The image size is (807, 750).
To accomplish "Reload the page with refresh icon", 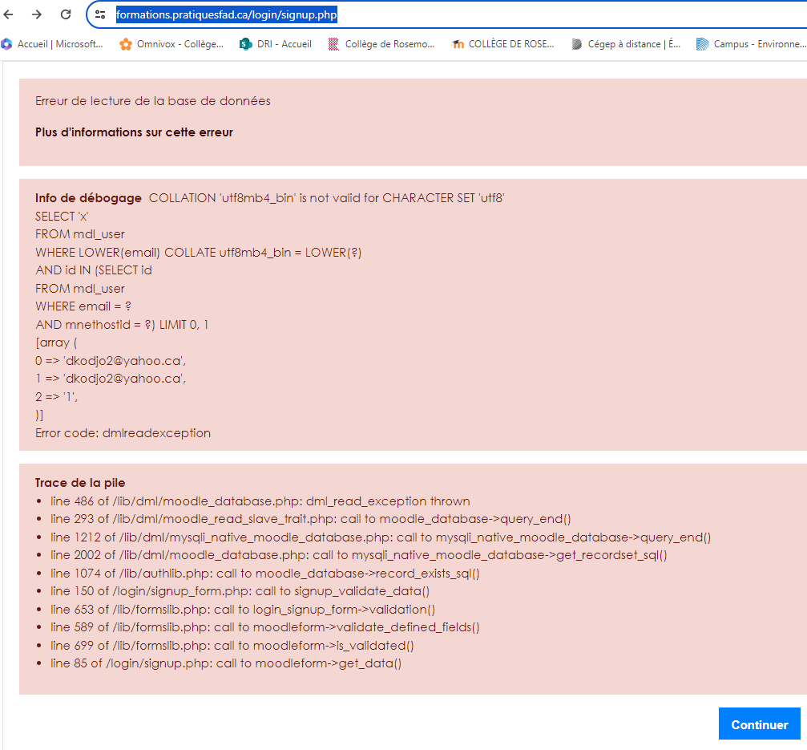I will pos(66,14).
